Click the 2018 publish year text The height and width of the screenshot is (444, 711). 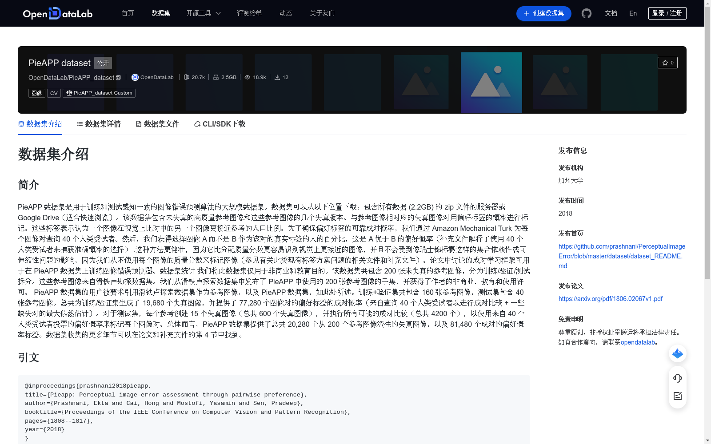point(565,214)
